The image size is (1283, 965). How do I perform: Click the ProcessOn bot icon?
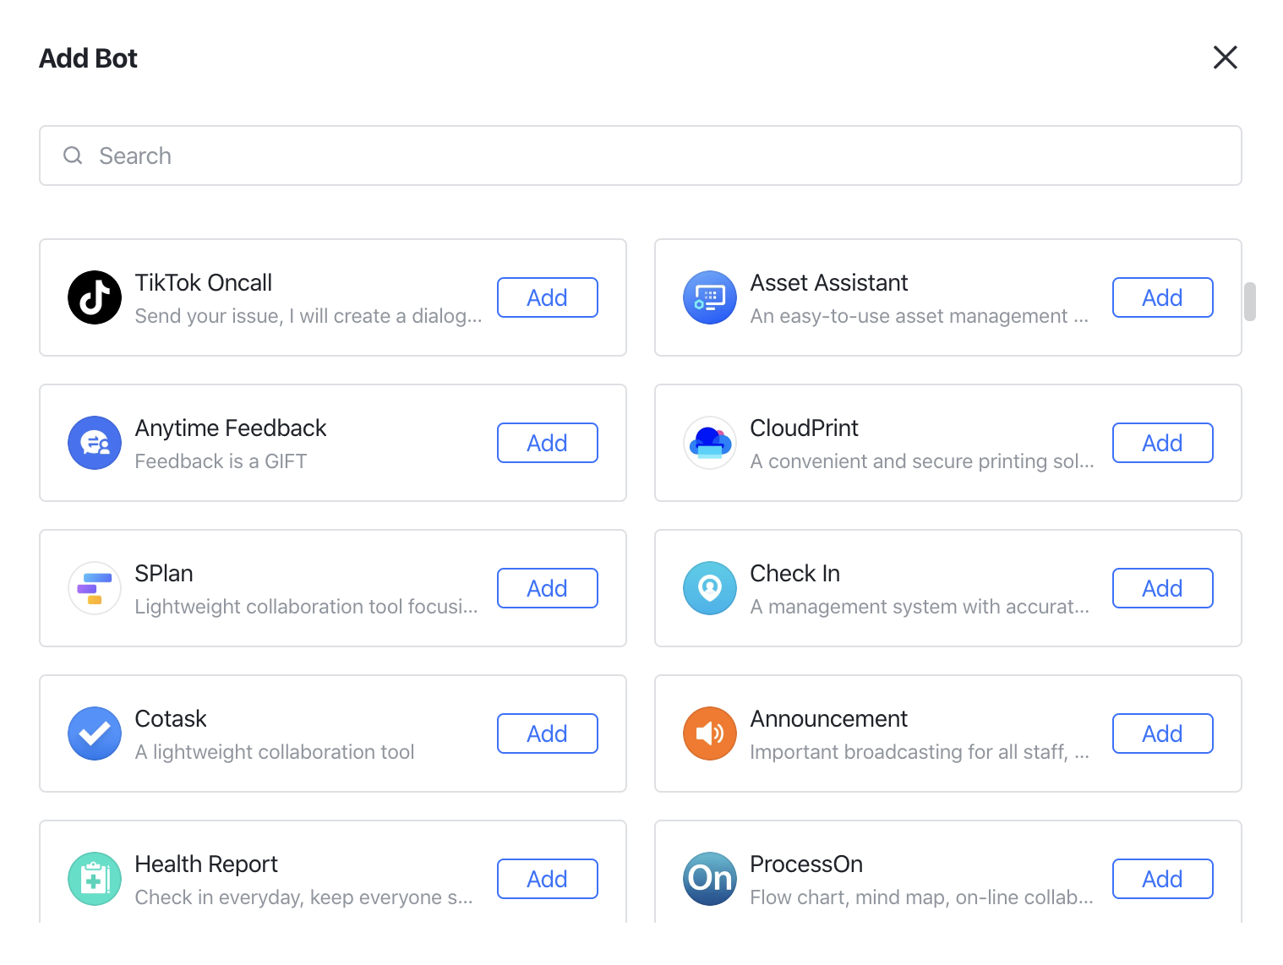click(x=710, y=879)
